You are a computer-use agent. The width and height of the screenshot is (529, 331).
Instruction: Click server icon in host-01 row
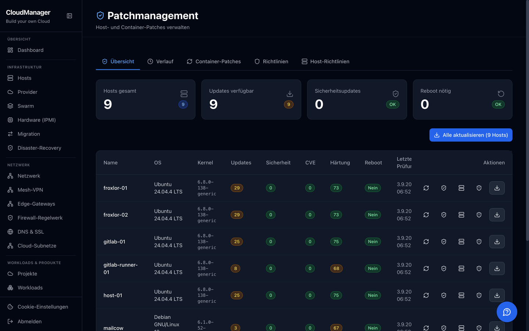461,295
